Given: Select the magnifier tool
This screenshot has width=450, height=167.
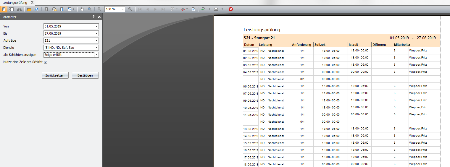Looking at the screenshot, I should pos(89,9).
